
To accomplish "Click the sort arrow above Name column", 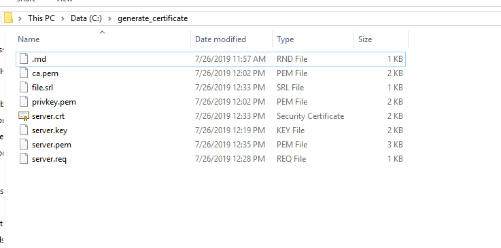I will point(102,32).
